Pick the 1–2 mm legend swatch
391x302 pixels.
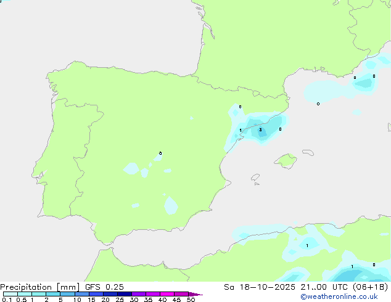(39, 294)
